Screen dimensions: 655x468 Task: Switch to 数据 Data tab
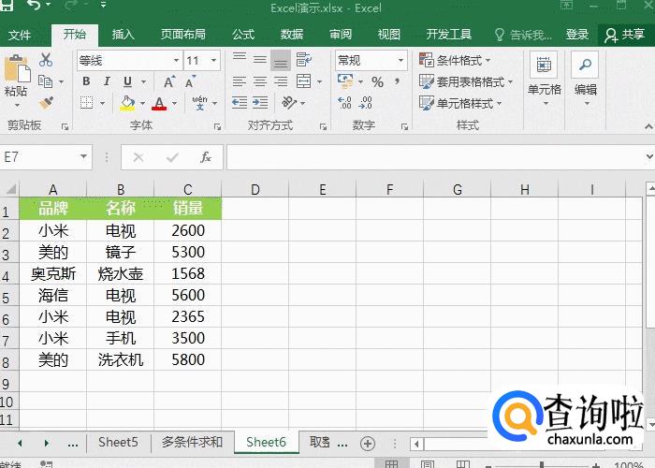click(292, 35)
